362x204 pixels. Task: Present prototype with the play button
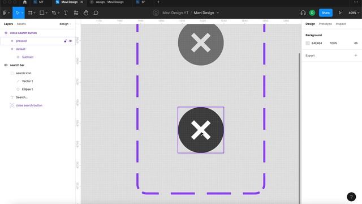click(340, 12)
